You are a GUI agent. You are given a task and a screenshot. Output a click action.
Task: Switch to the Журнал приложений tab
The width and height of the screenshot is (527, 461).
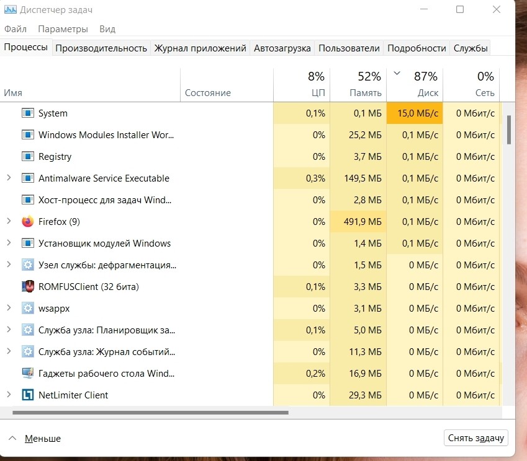(200, 48)
